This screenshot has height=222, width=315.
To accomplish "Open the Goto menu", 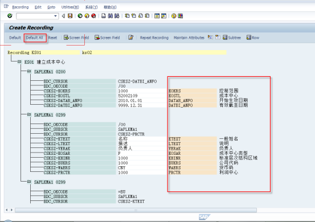I will pyautogui.click(x=51, y=7).
